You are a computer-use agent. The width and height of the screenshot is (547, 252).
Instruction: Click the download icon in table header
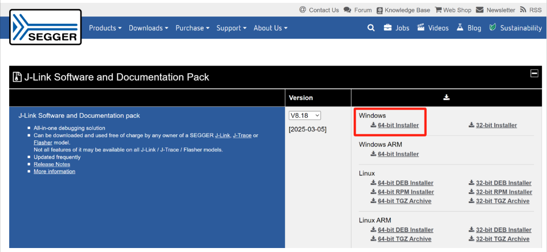coord(446,98)
